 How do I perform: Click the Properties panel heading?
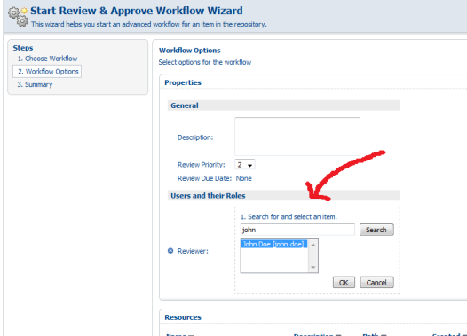[183, 82]
